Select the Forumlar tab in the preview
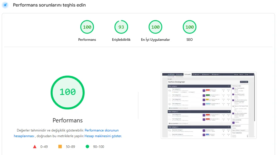 (187, 74)
